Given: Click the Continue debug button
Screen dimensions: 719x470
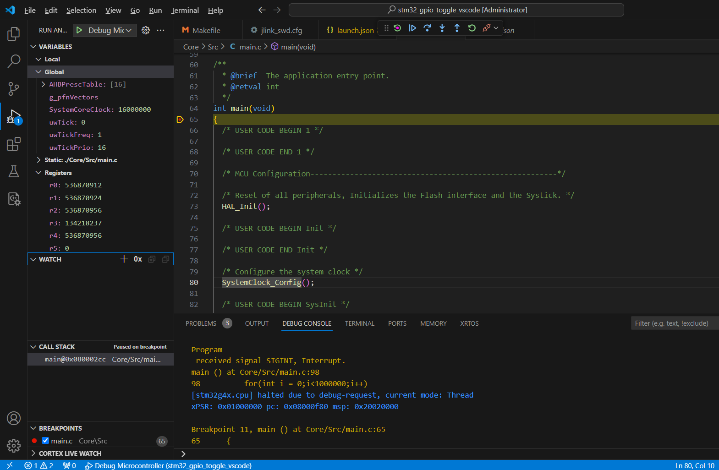Looking at the screenshot, I should click(x=412, y=28).
